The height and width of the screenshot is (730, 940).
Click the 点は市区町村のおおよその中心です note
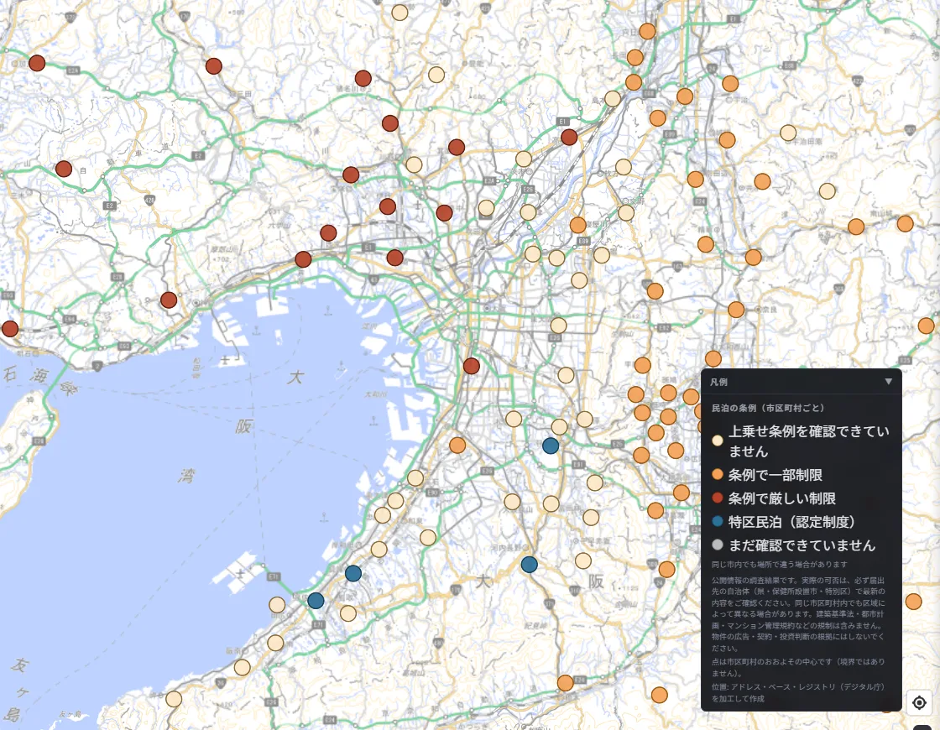click(x=798, y=667)
